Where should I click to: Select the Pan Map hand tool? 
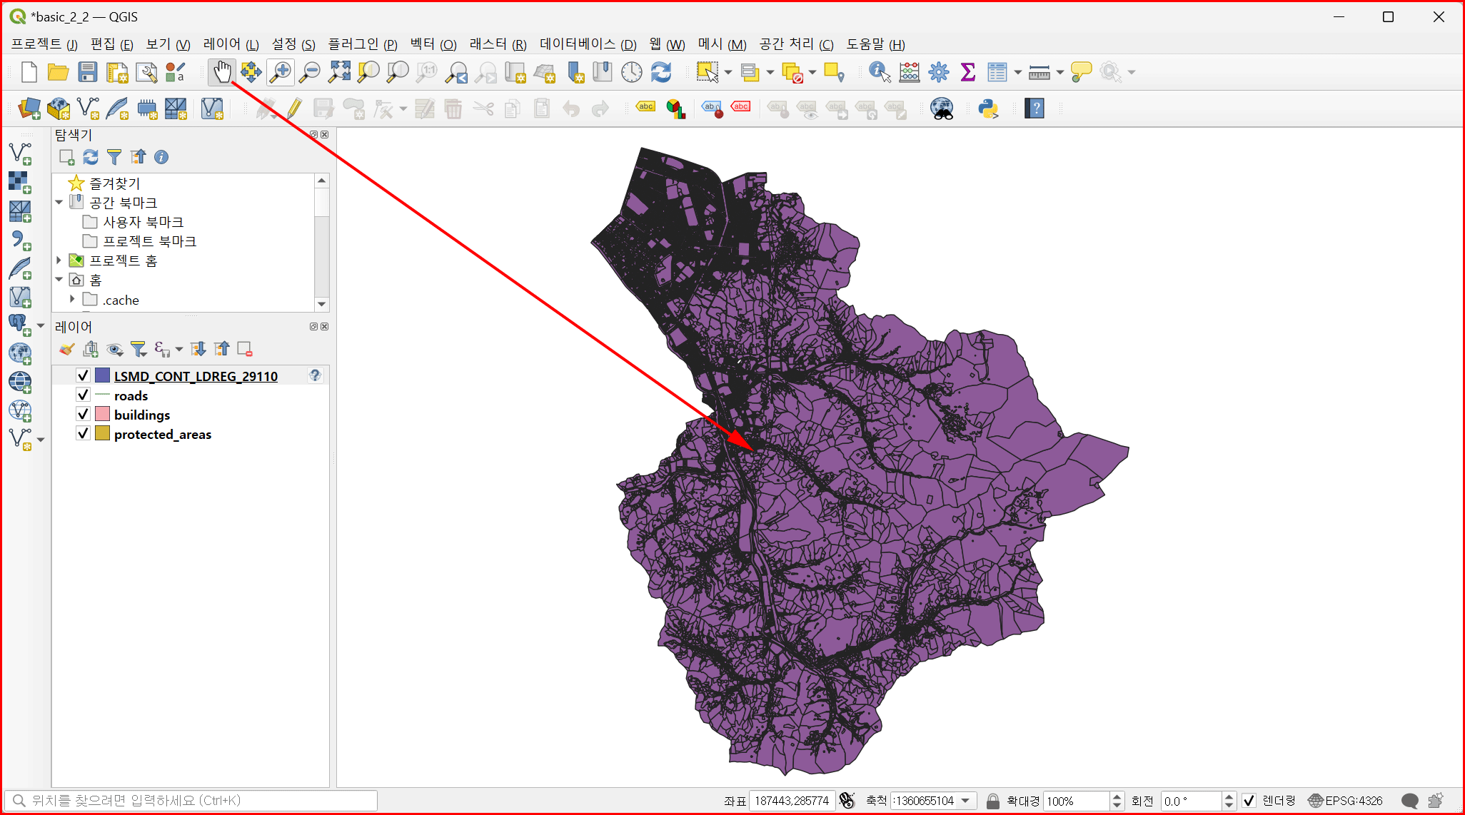point(222,72)
